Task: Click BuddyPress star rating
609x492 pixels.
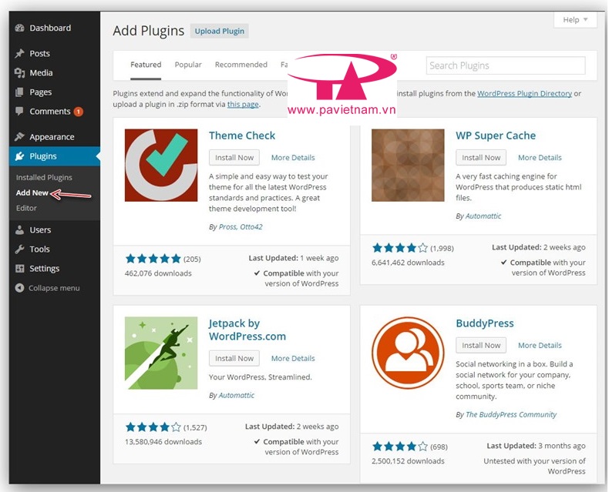Action: (400, 447)
